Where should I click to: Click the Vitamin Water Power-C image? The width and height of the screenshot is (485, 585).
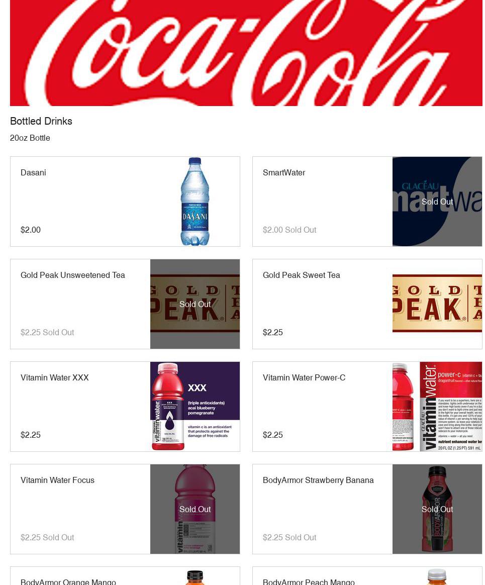(x=437, y=407)
